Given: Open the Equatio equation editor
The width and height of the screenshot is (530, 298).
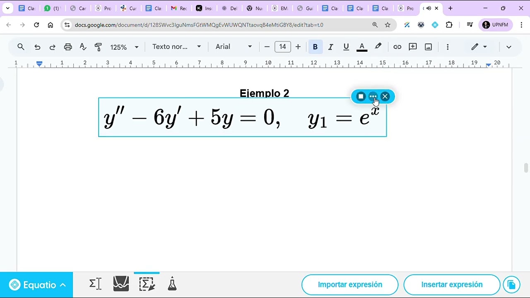Looking at the screenshot, I should click(x=95, y=284).
